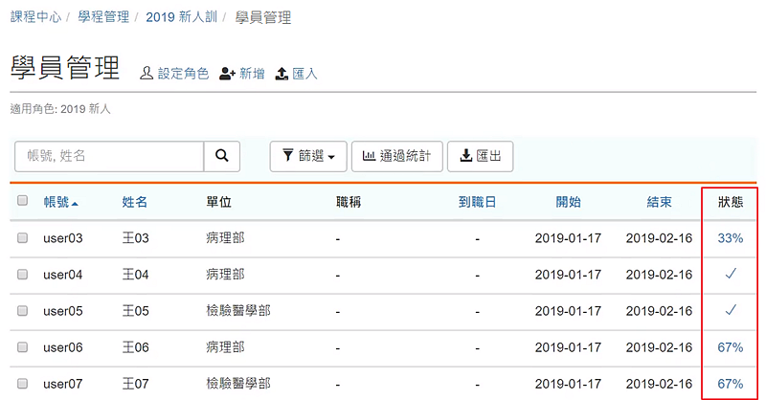Click the 設定角色 person icon
766x400 pixels.
point(146,74)
